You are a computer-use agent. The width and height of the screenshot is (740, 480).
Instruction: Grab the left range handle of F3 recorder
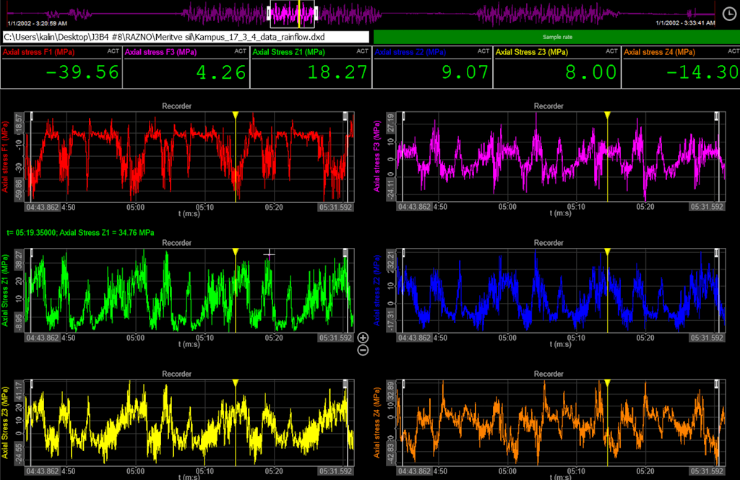[403, 116]
